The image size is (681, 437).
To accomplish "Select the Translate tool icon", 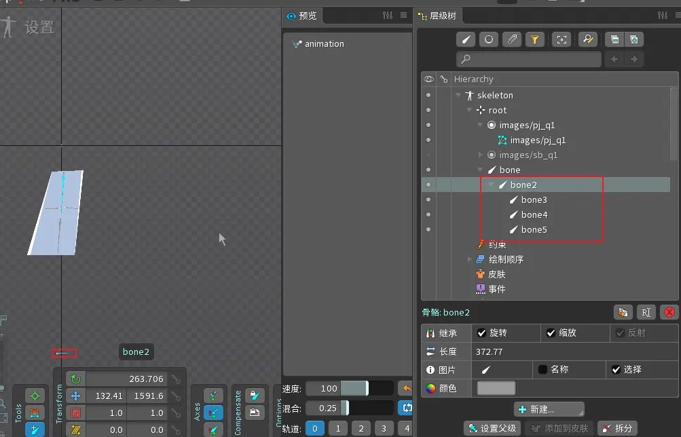I will [75, 396].
